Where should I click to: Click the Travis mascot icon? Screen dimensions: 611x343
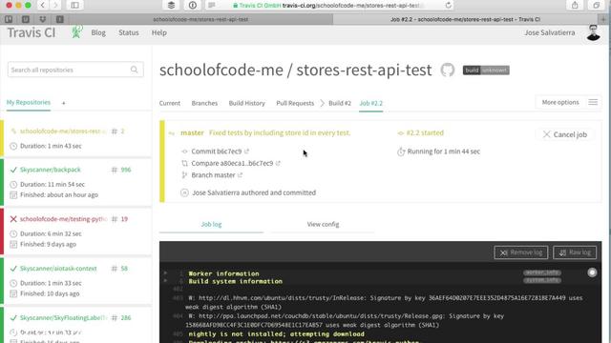(76, 31)
